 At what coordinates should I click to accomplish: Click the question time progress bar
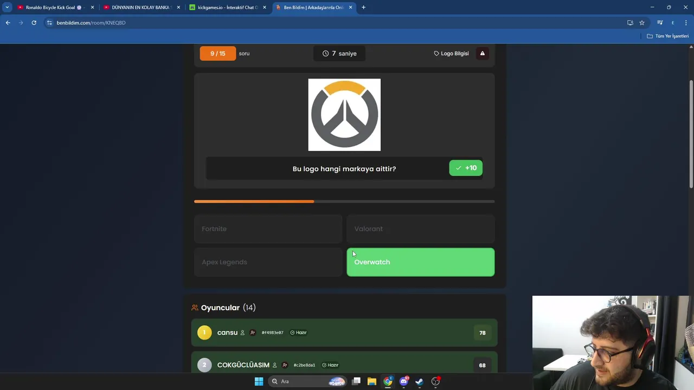(344, 201)
